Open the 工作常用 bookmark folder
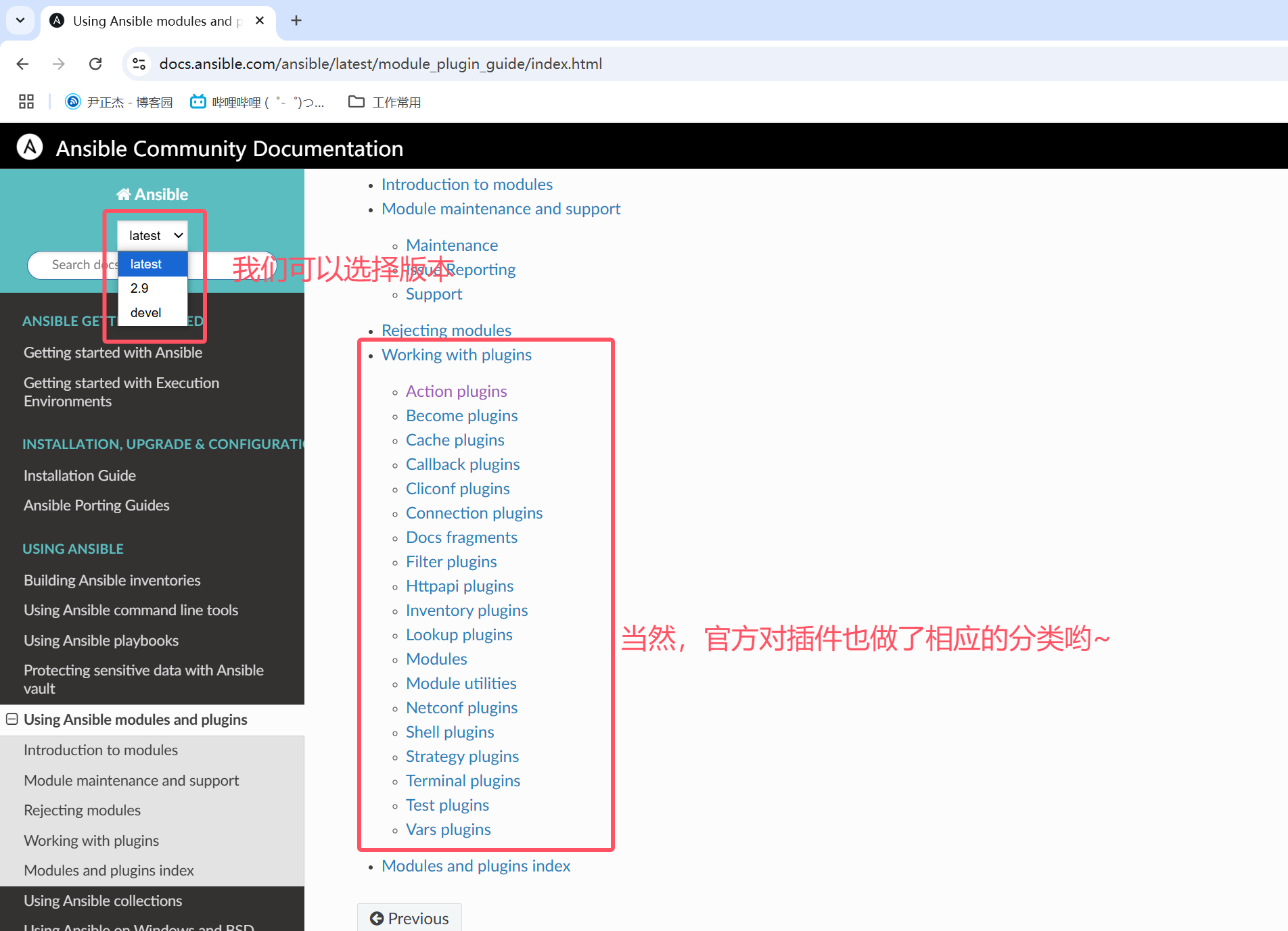Viewport: 1288px width, 931px height. click(384, 102)
